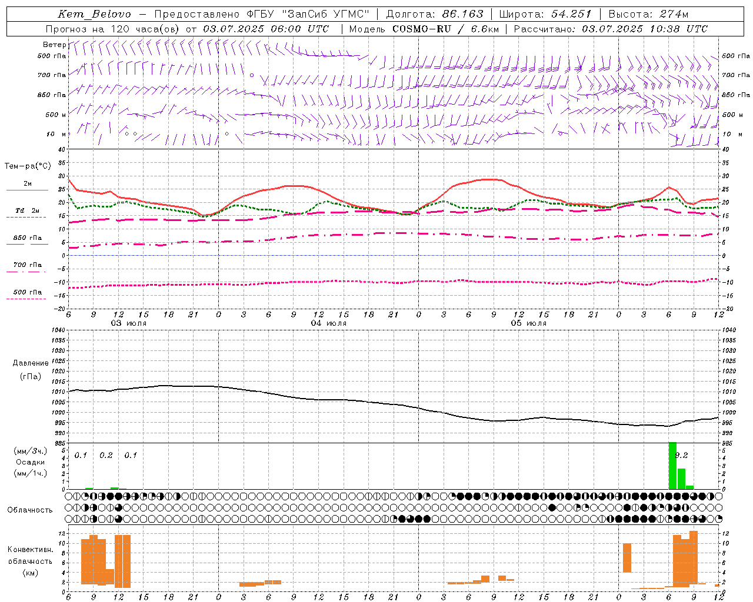Click the red 2м legend line sample
Screen dimensions: 753x602
27,190
